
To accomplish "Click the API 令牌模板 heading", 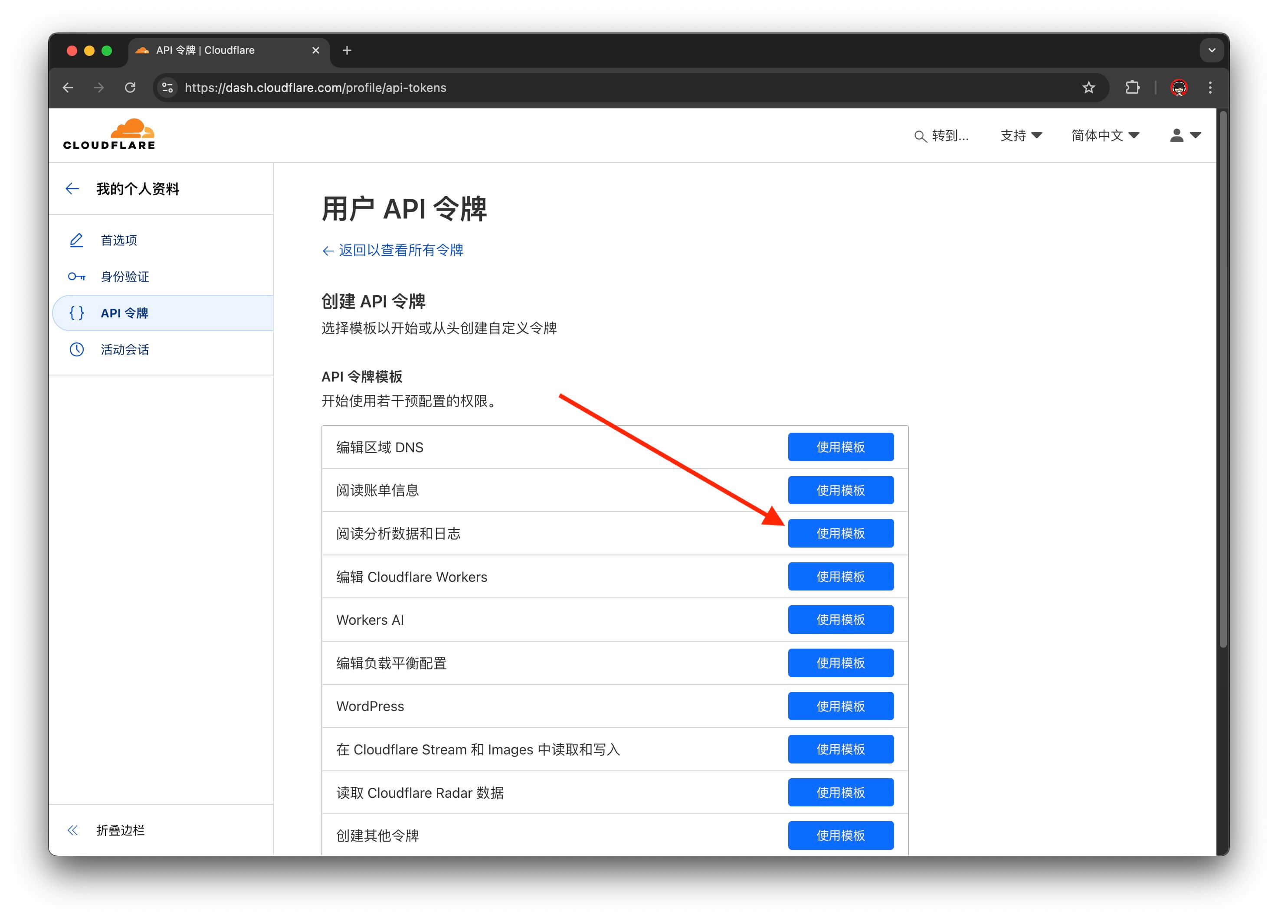I will pos(362,377).
